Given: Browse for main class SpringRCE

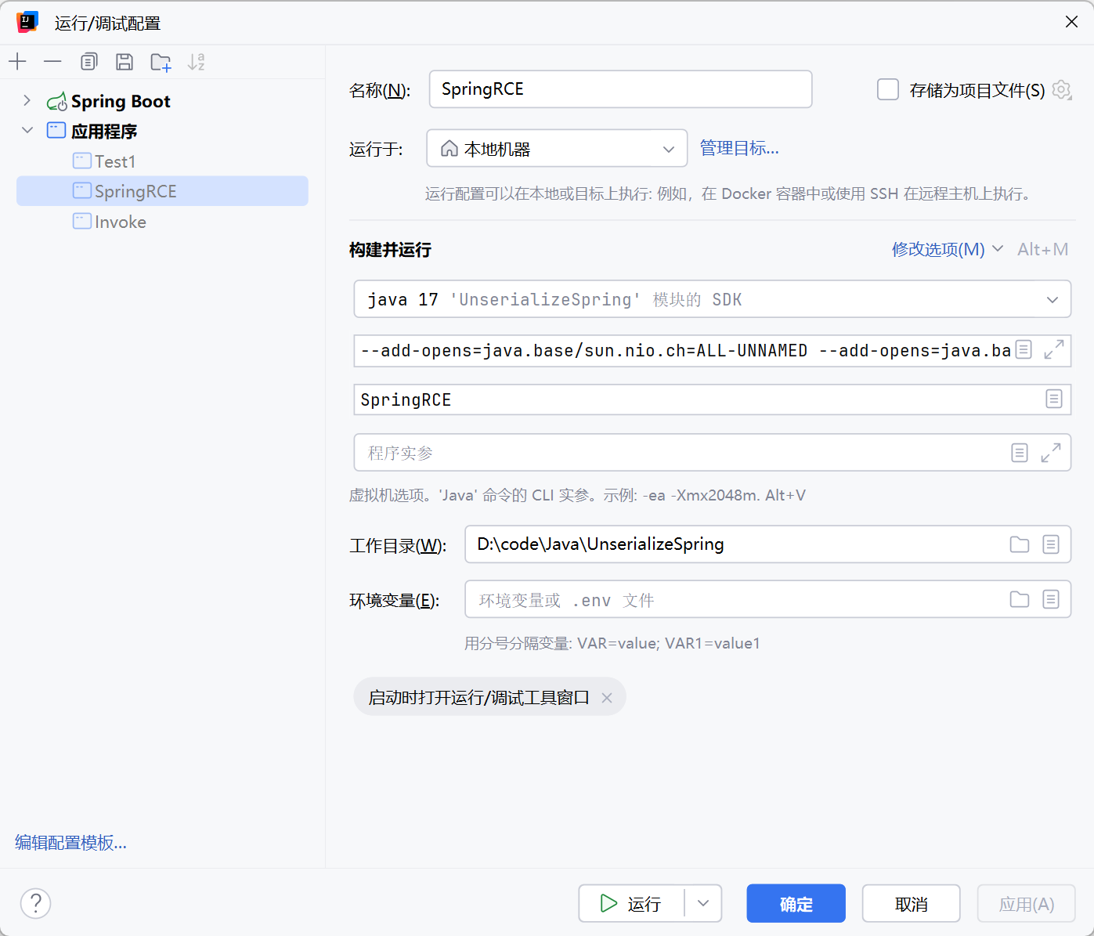Looking at the screenshot, I should 1053,399.
